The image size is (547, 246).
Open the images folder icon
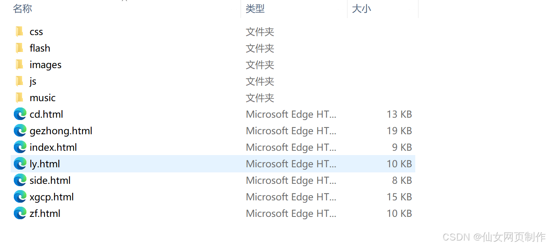point(20,65)
